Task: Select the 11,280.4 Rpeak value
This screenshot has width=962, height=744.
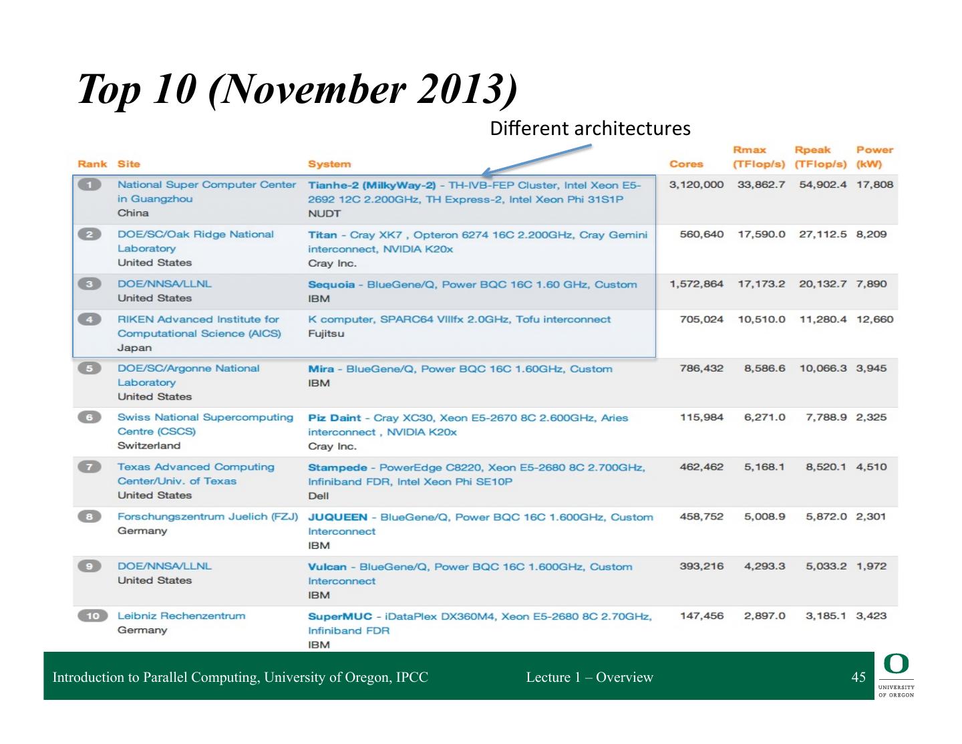Action: coord(823,319)
